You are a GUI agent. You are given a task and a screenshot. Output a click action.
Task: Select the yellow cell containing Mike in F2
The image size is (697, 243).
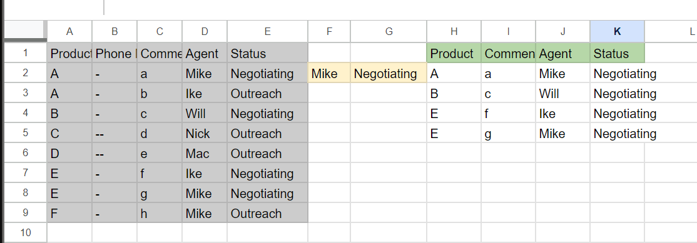click(x=329, y=73)
